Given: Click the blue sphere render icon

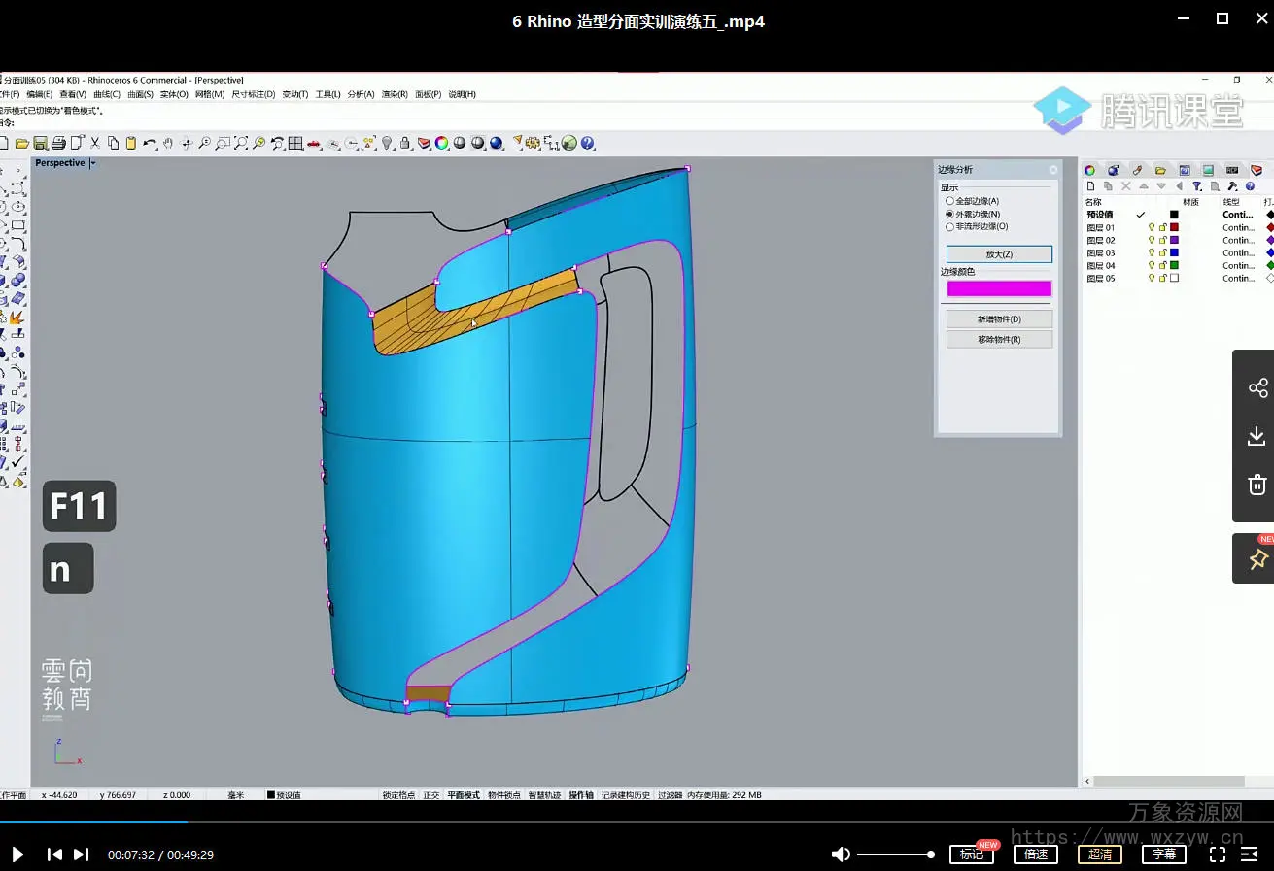Looking at the screenshot, I should [497, 143].
